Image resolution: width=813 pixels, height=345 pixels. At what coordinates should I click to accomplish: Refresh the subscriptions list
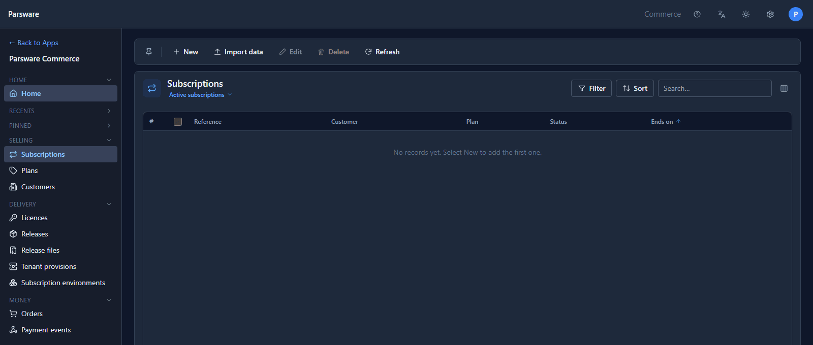[382, 52]
